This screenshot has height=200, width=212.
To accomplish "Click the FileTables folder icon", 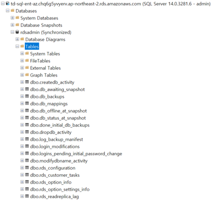I will pyautogui.click(x=27, y=61).
